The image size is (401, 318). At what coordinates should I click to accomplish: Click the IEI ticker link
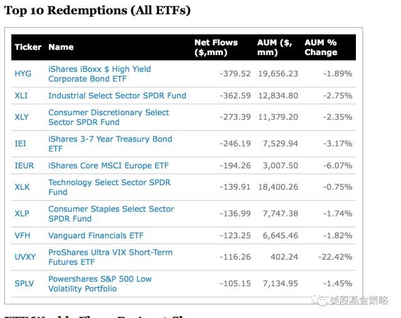[x=20, y=144]
